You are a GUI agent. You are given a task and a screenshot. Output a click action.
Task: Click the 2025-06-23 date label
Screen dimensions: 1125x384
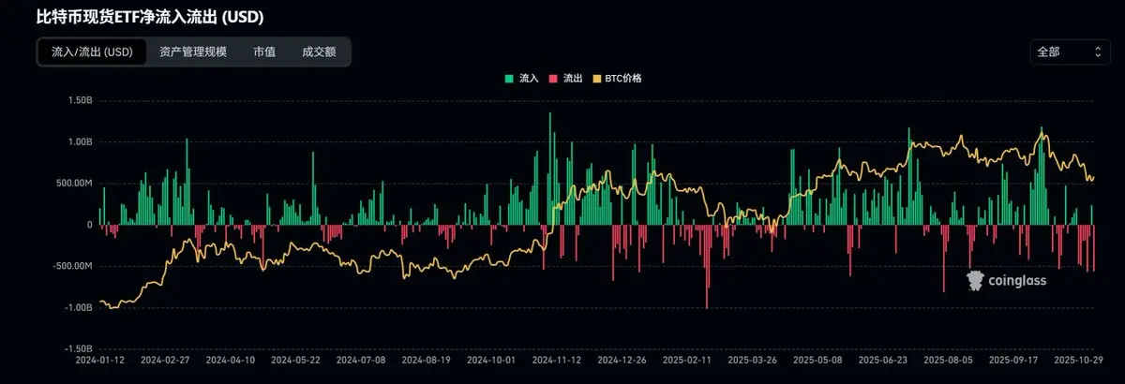tap(882, 359)
